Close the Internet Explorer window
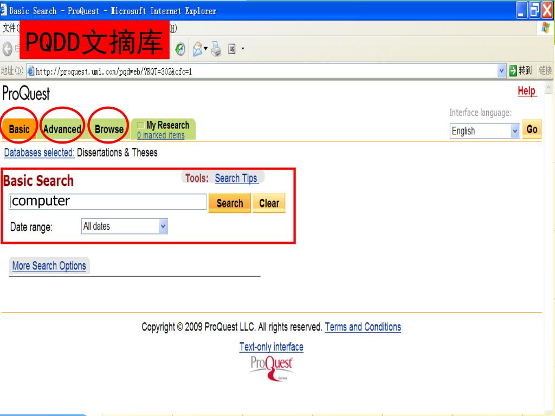Viewport: 555px width, 416px height. coord(547,10)
